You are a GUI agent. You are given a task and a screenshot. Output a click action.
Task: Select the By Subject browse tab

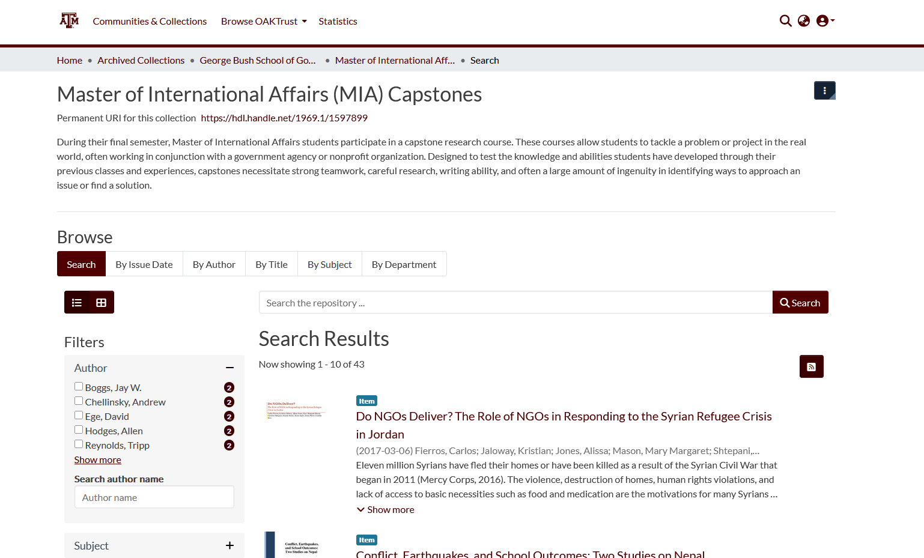coord(329,264)
